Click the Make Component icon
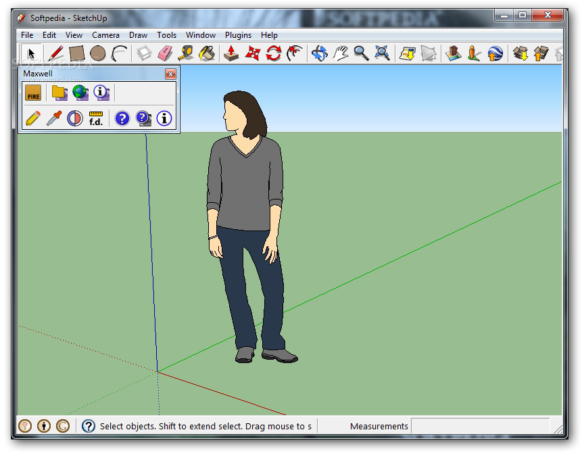The height and width of the screenshot is (453, 582). 144,53
